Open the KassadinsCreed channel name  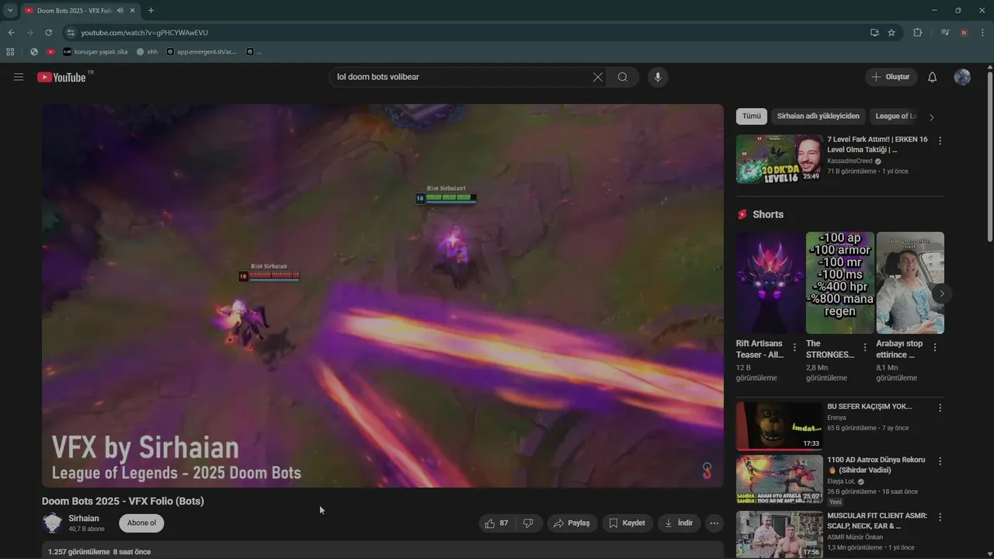coord(850,161)
